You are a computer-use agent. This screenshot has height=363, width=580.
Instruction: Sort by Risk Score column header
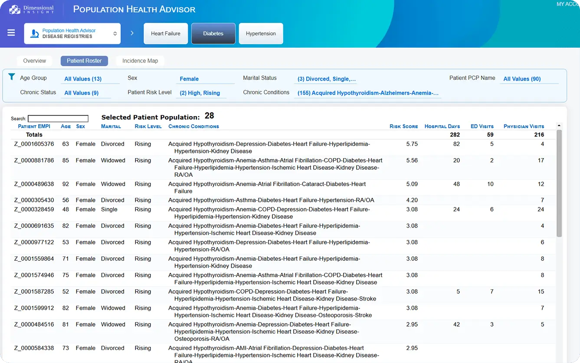[x=403, y=126]
